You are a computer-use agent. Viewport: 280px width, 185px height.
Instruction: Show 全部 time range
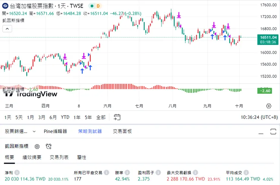[x=101, y=117]
